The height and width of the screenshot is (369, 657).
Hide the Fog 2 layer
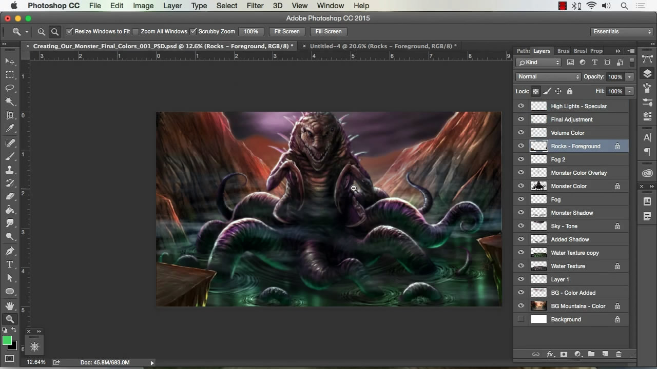pyautogui.click(x=521, y=159)
